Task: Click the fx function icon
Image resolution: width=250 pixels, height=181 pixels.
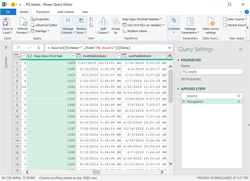Action: (x=39, y=48)
